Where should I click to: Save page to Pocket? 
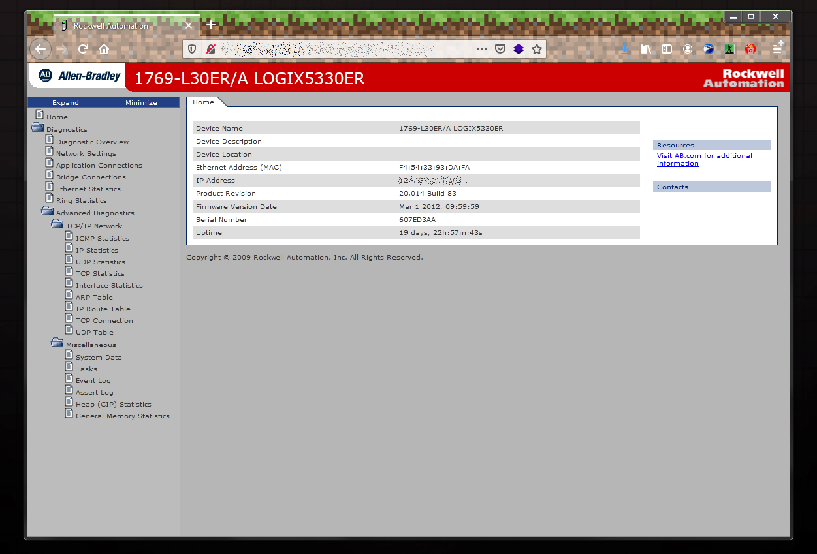pyautogui.click(x=500, y=49)
